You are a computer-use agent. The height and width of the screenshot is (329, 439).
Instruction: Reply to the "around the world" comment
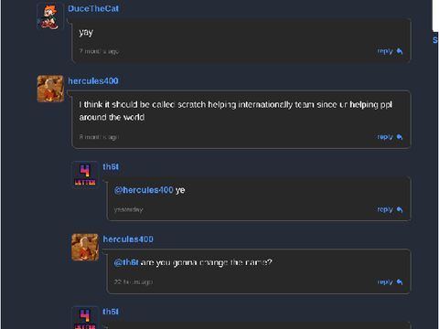[x=390, y=137]
